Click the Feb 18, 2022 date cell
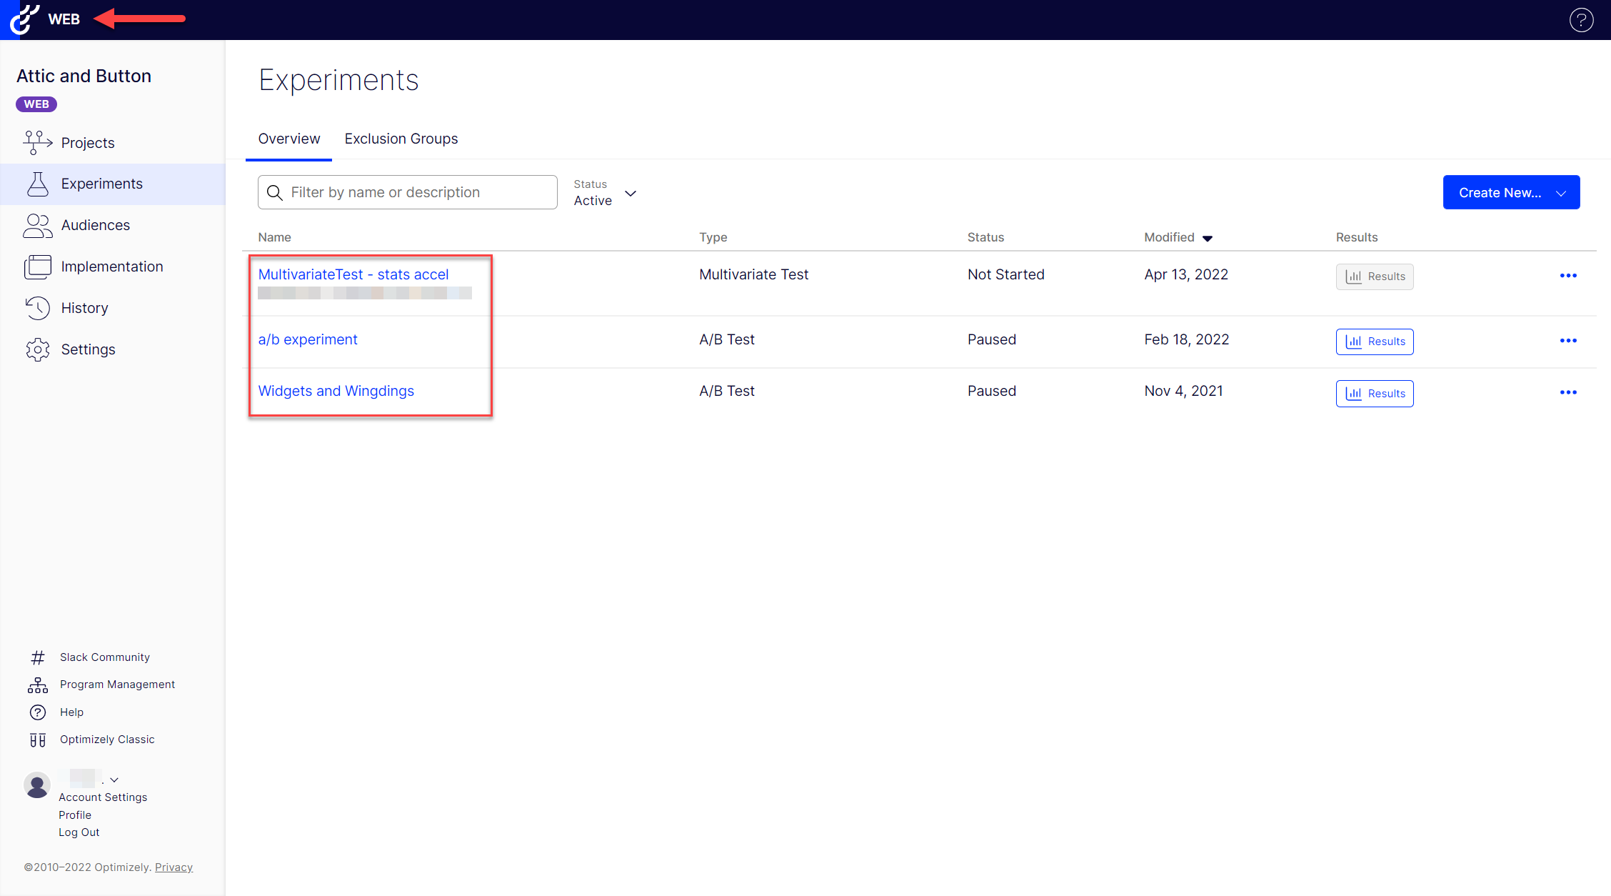The width and height of the screenshot is (1611, 896). pos(1186,339)
